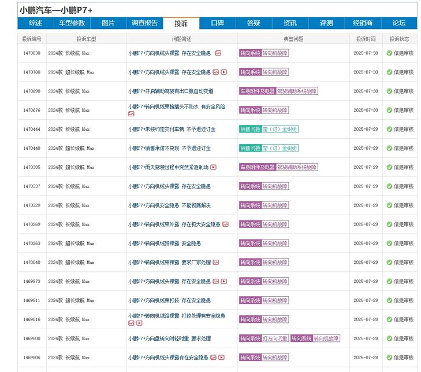Open image icon in complaint 1470788 row
The image size is (421, 372).
(x=215, y=72)
